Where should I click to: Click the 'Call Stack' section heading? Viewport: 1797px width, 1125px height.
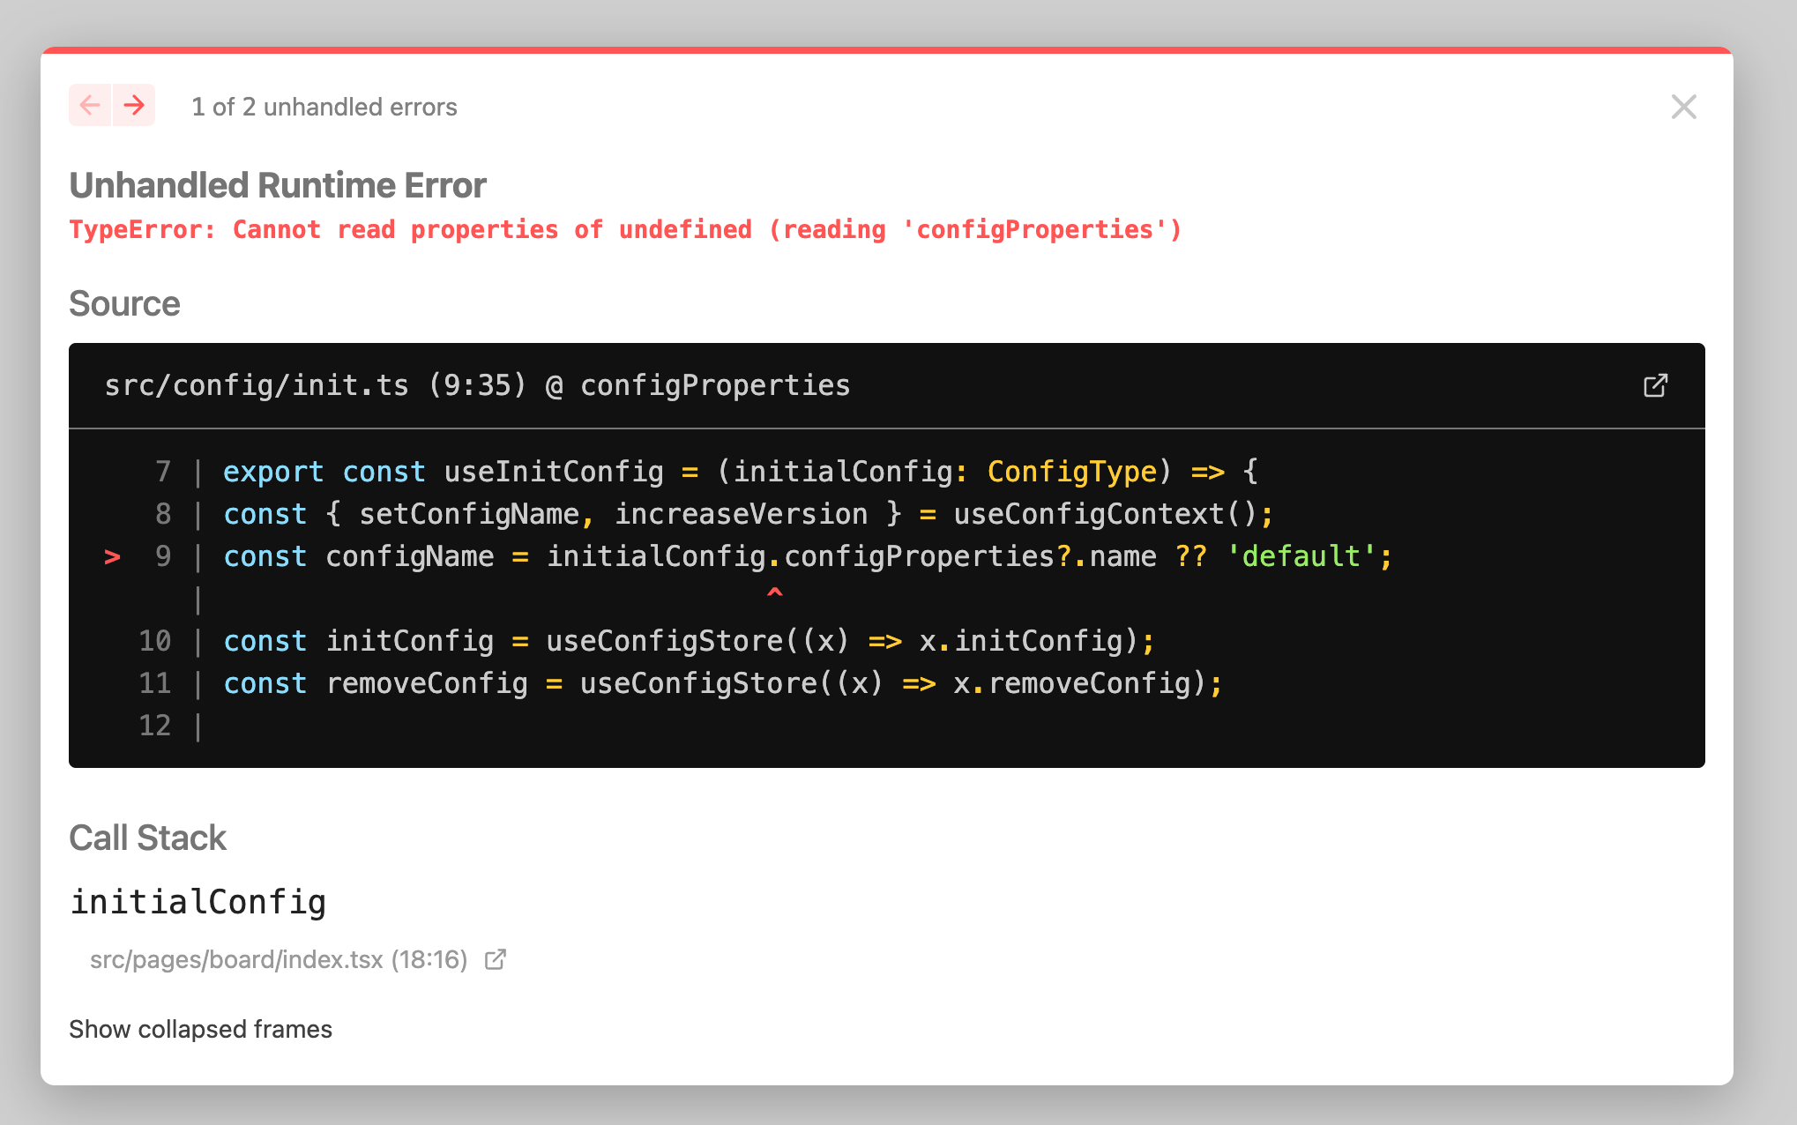147,838
